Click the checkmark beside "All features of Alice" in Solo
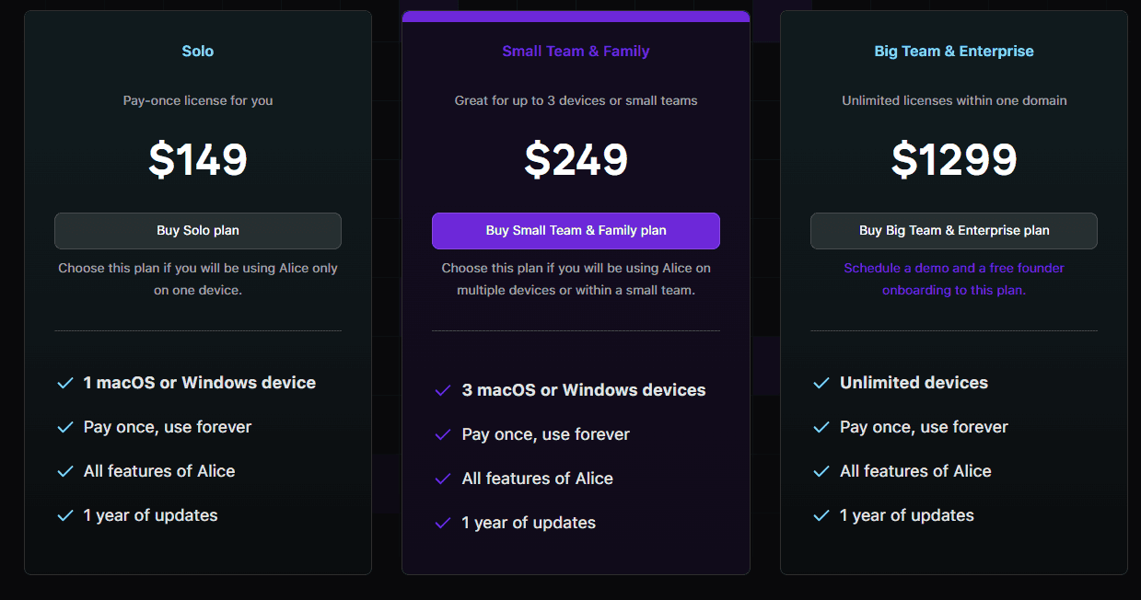 coord(64,470)
